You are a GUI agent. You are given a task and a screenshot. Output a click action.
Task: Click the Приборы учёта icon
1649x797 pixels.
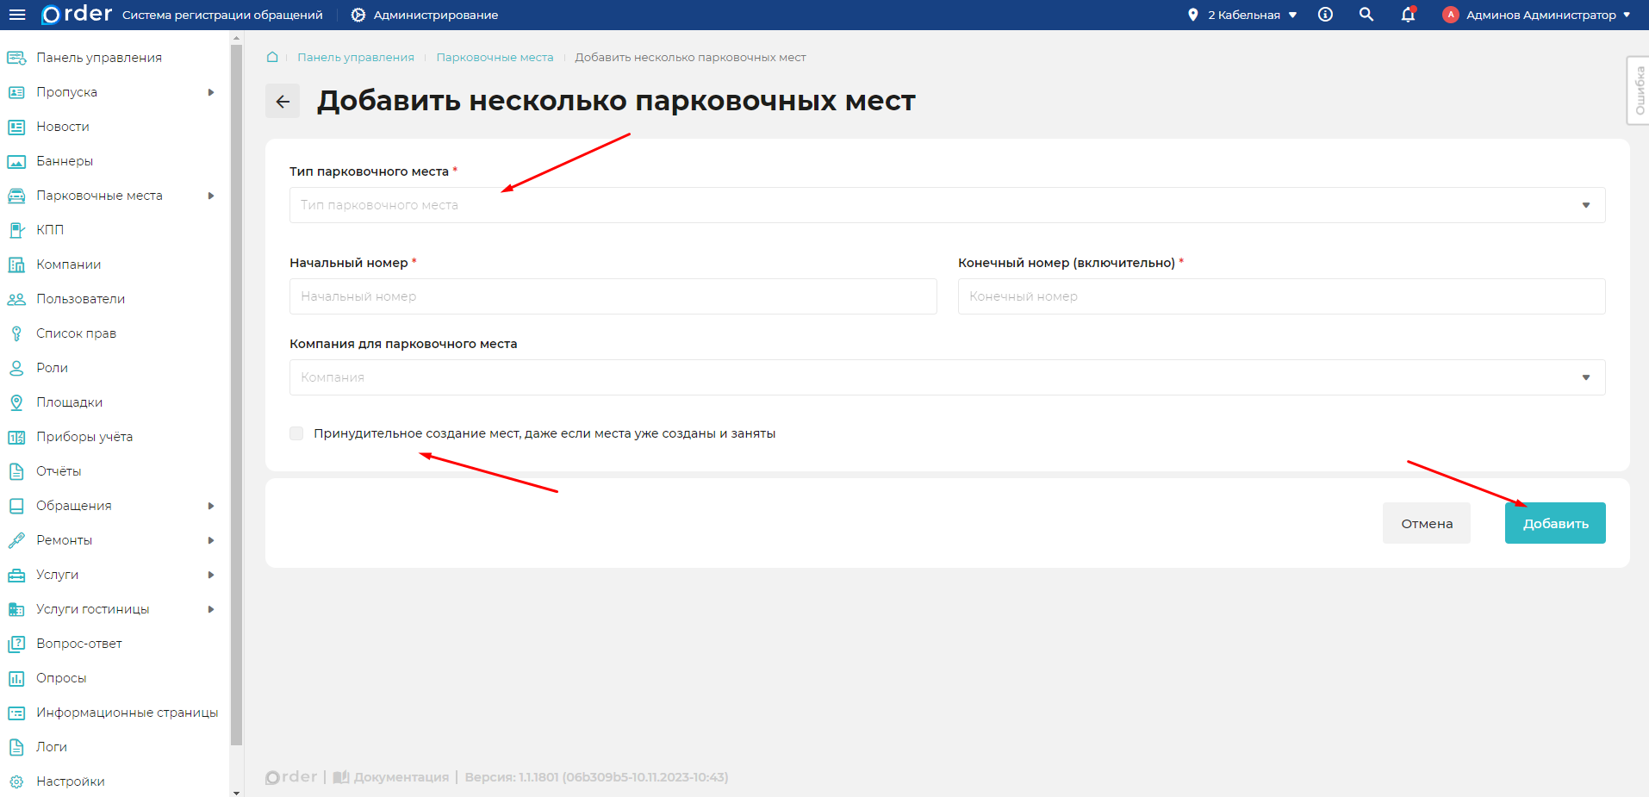click(x=16, y=436)
